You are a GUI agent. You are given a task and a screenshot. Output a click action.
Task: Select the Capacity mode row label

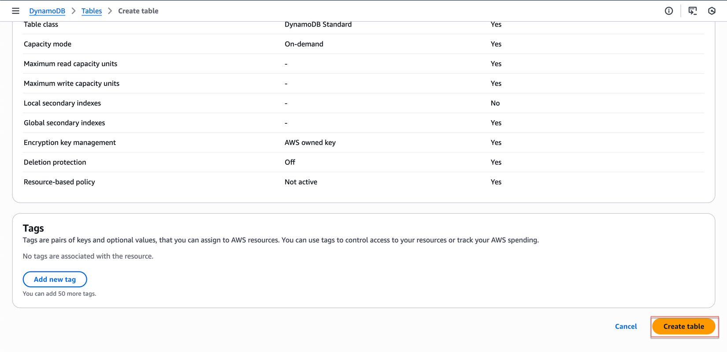[48, 44]
